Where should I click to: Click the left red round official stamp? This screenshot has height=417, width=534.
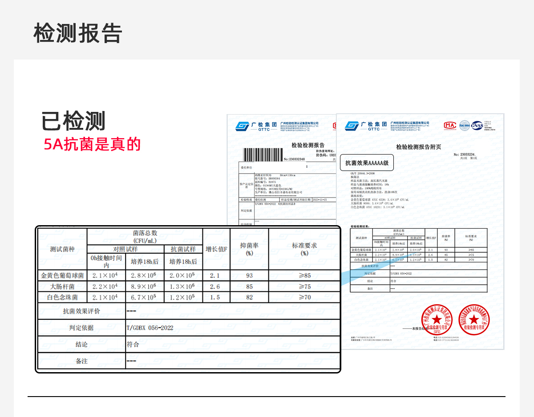(437, 319)
